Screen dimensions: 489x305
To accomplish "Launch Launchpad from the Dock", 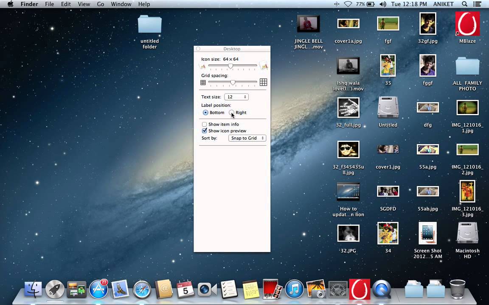I will [x=55, y=290].
